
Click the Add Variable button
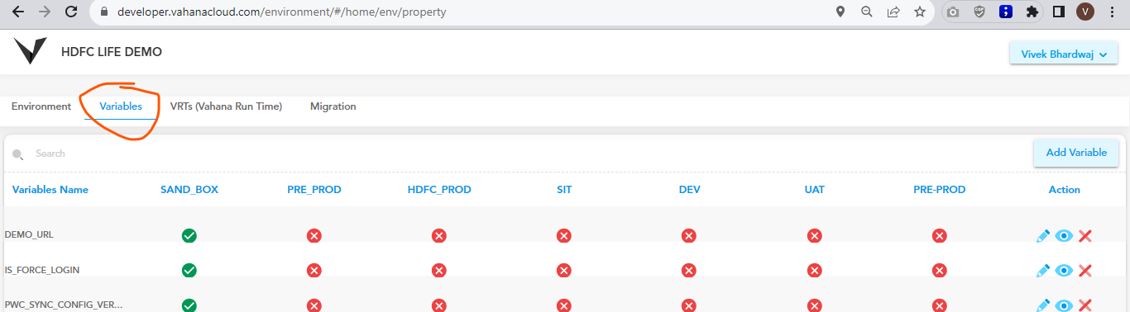1076,153
